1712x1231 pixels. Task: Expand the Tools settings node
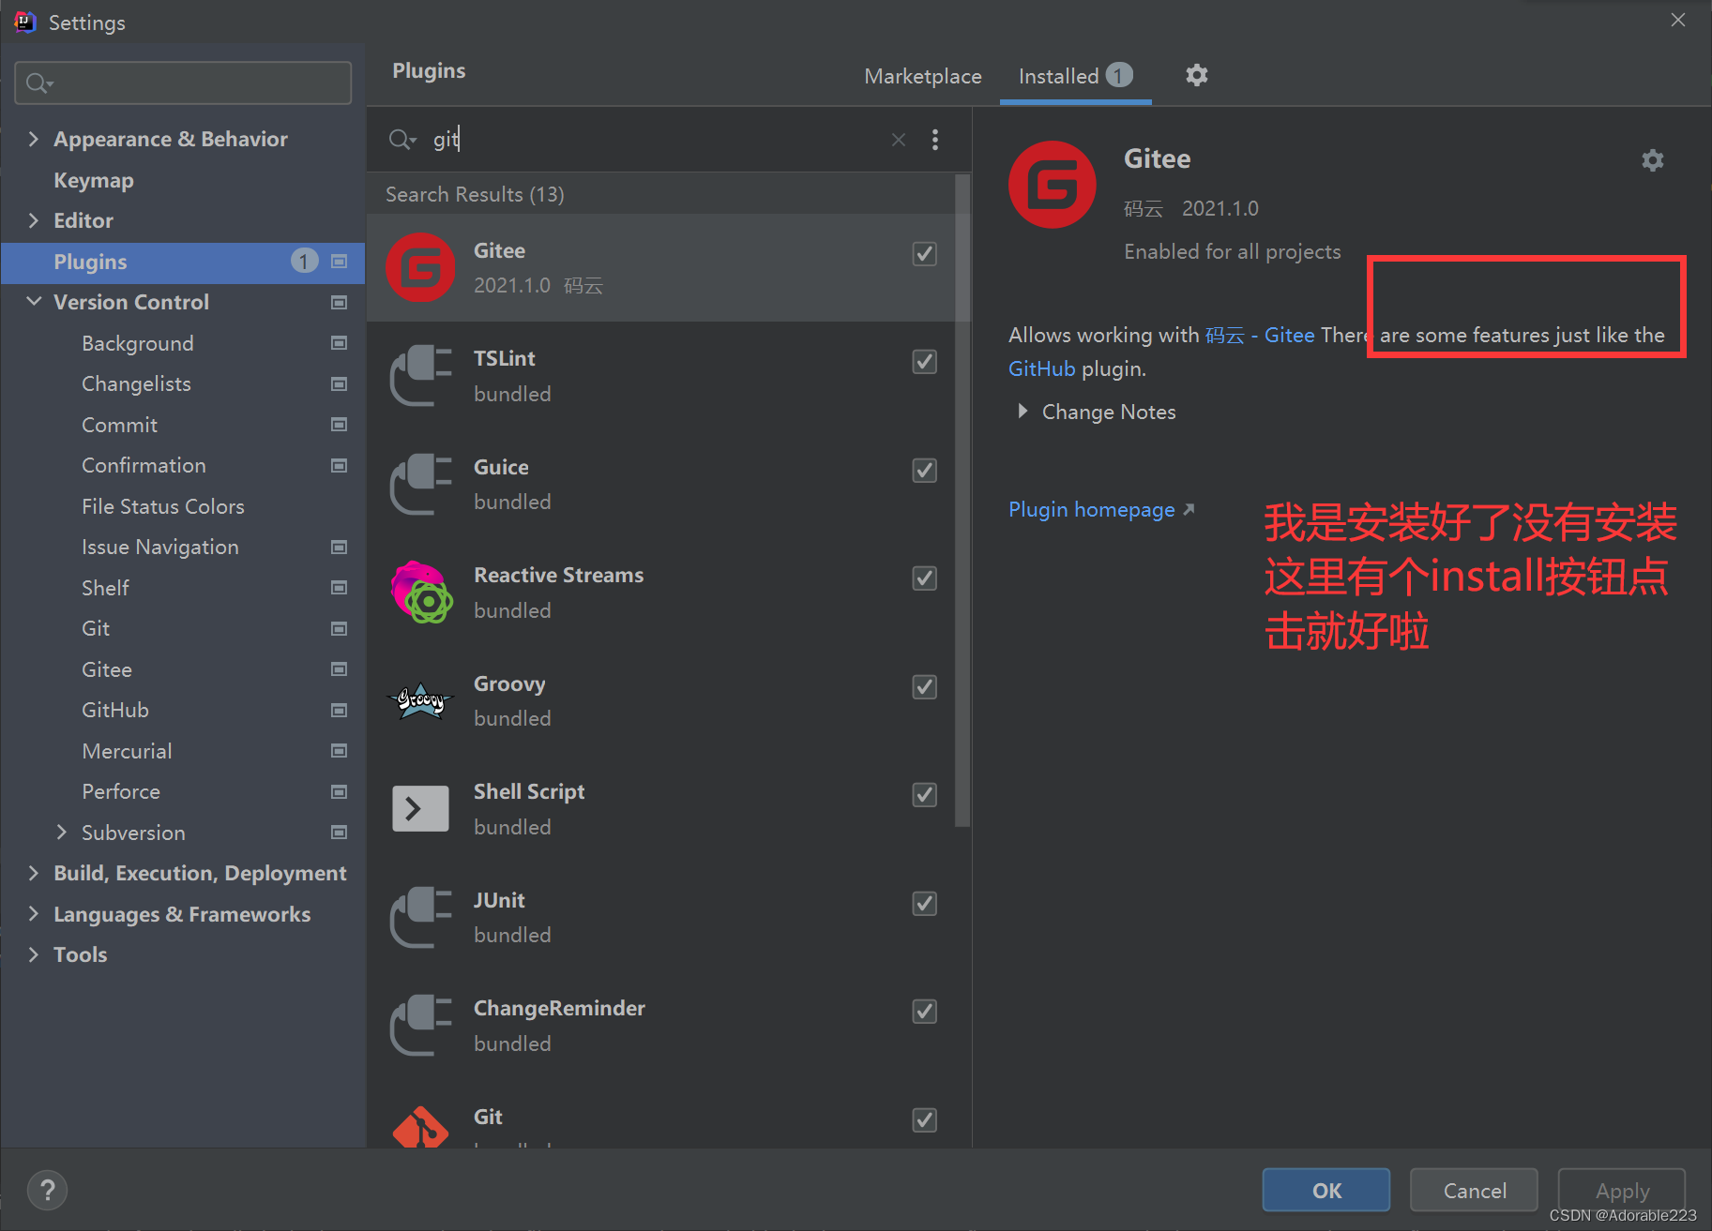(34, 954)
